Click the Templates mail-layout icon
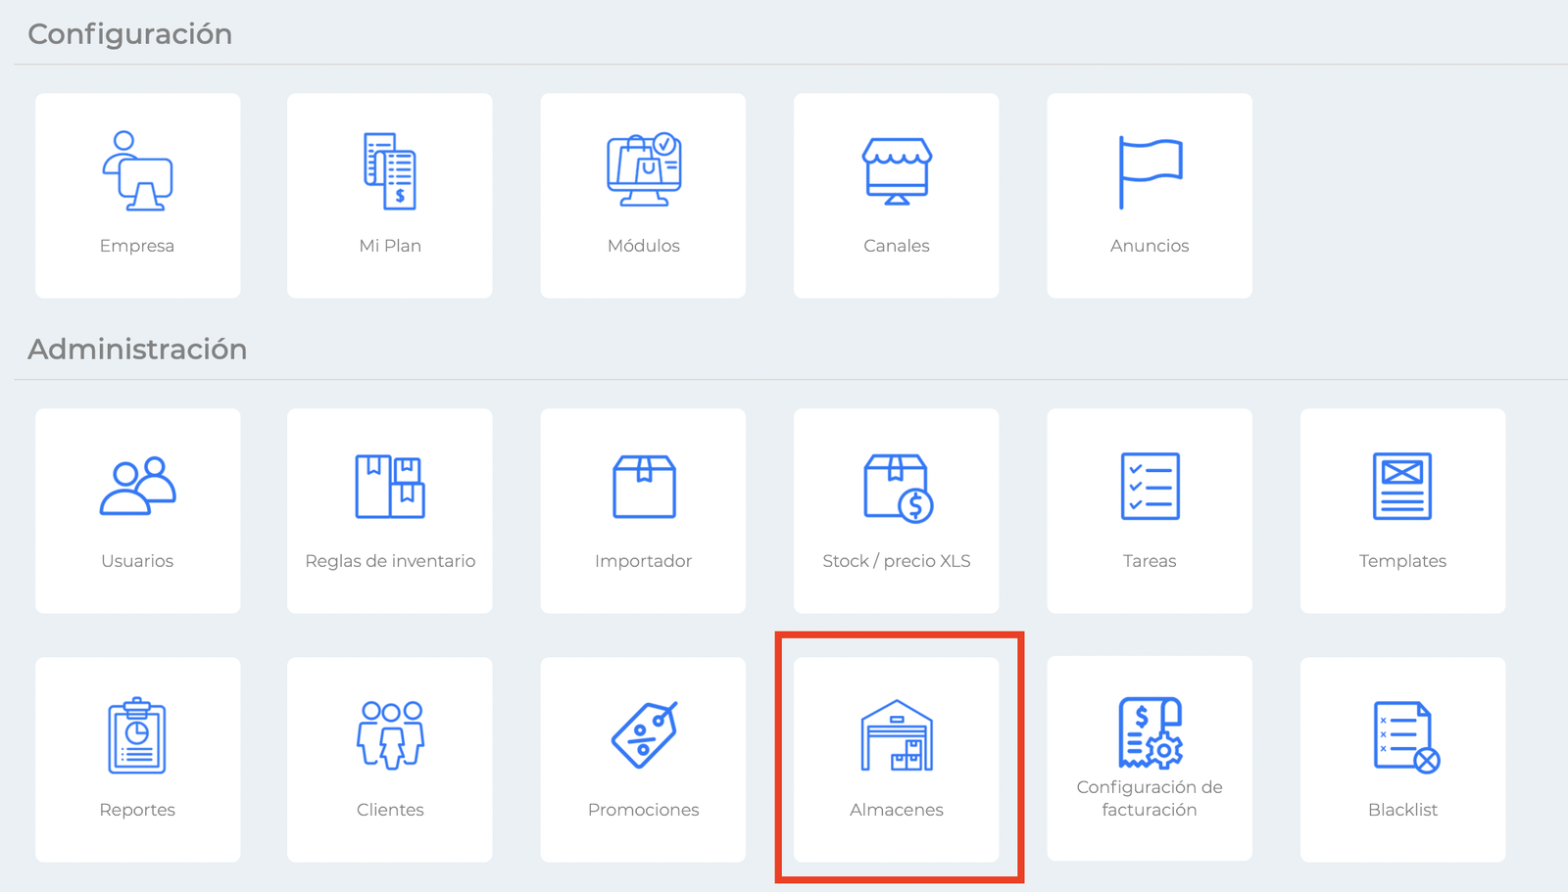This screenshot has height=892, width=1568. (1402, 486)
